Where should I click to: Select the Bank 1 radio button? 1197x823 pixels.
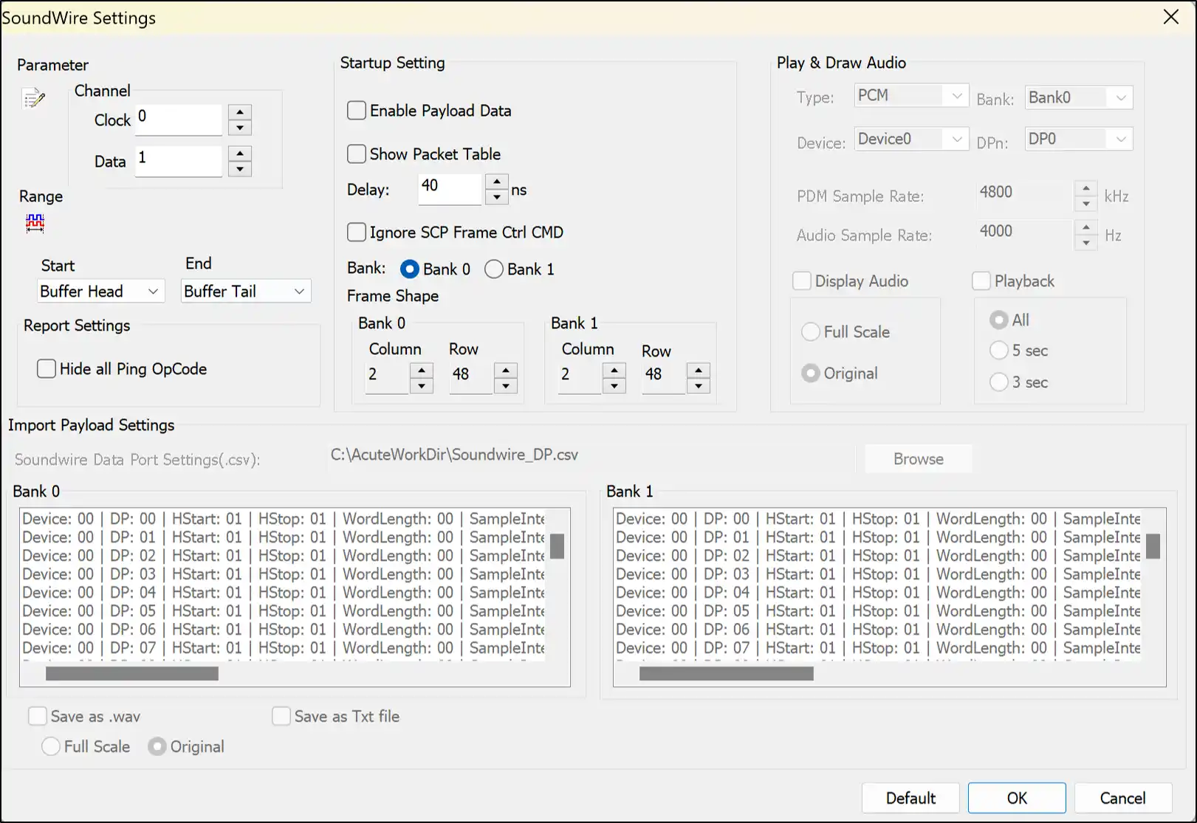pos(494,269)
